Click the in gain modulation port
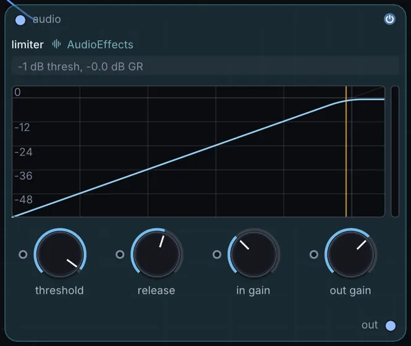This screenshot has height=346, width=411. click(217, 255)
